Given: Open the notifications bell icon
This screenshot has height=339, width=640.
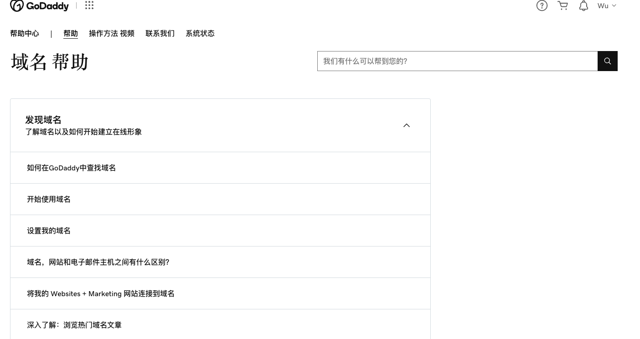Looking at the screenshot, I should [583, 6].
